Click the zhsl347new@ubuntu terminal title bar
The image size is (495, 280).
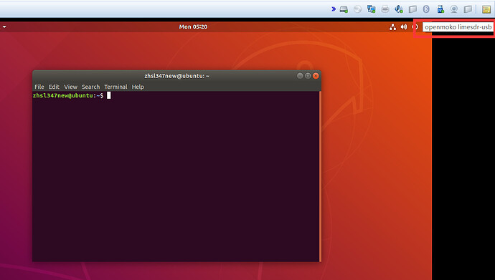(176, 76)
